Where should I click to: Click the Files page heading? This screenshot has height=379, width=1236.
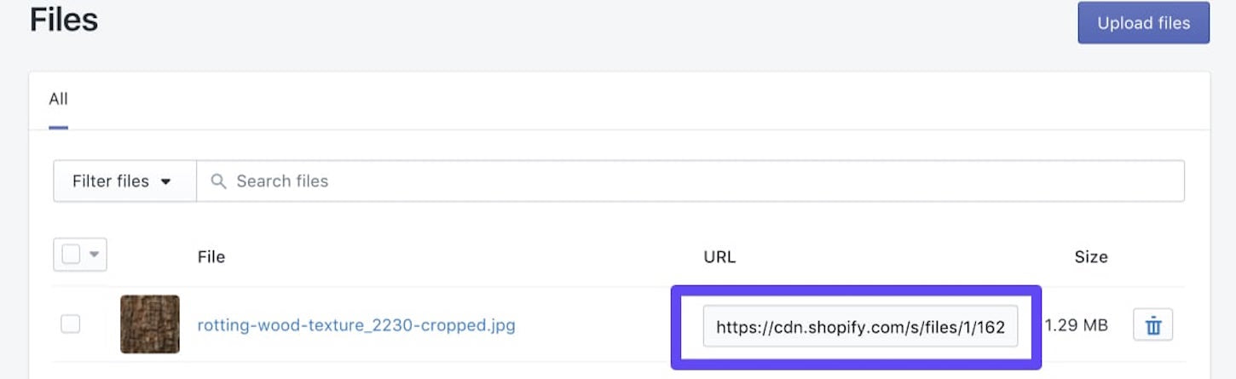coord(64,19)
